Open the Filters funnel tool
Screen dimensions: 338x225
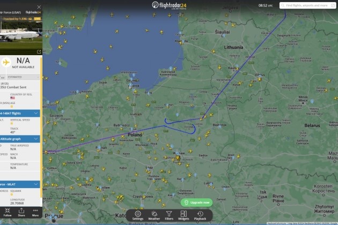click(x=169, y=215)
